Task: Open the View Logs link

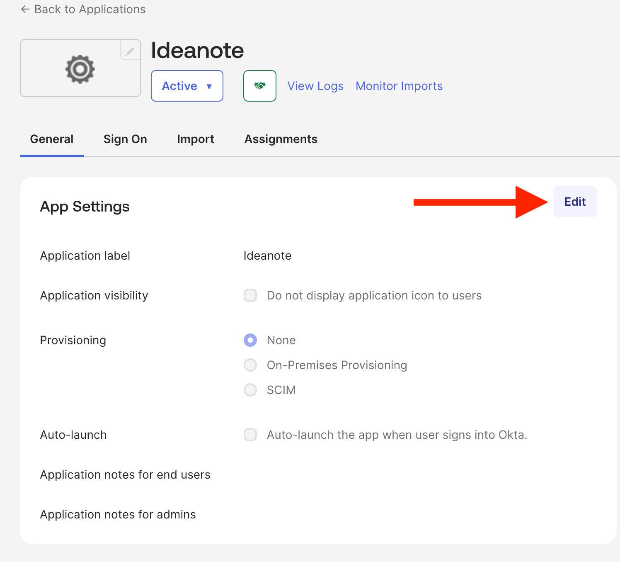Action: 315,86
